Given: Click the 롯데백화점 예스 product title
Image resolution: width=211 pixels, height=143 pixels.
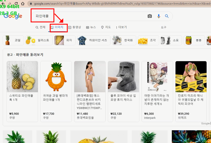Looking at the screenshot, I should pos(89,102).
